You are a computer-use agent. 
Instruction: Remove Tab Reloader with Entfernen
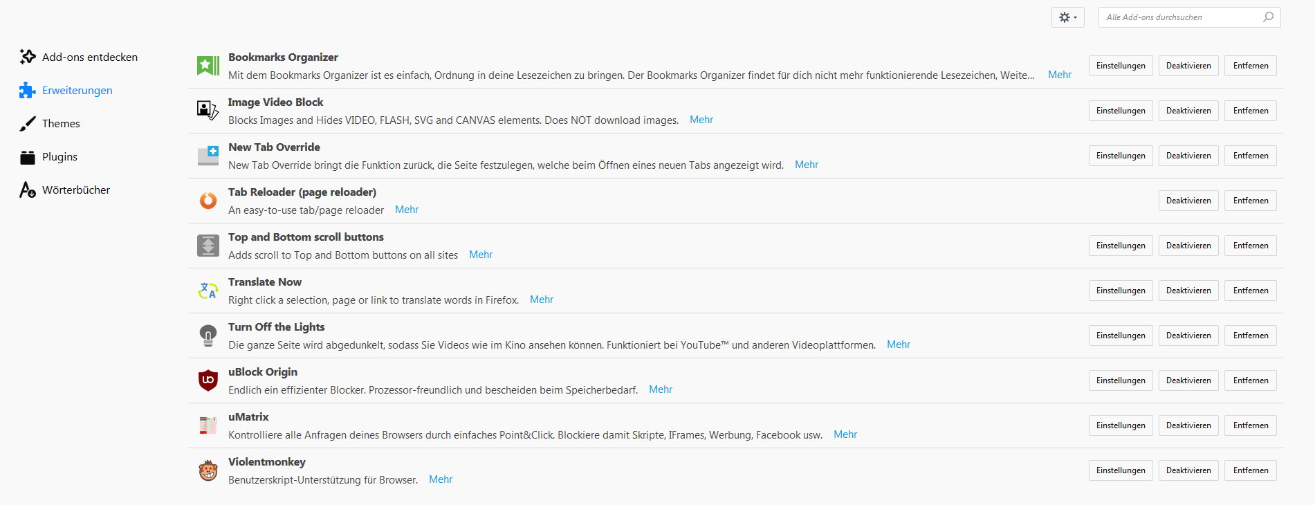click(1250, 201)
